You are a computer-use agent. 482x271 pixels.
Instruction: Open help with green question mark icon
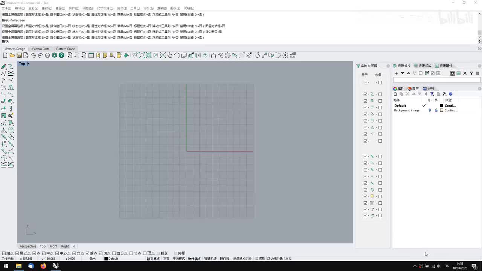61,55
